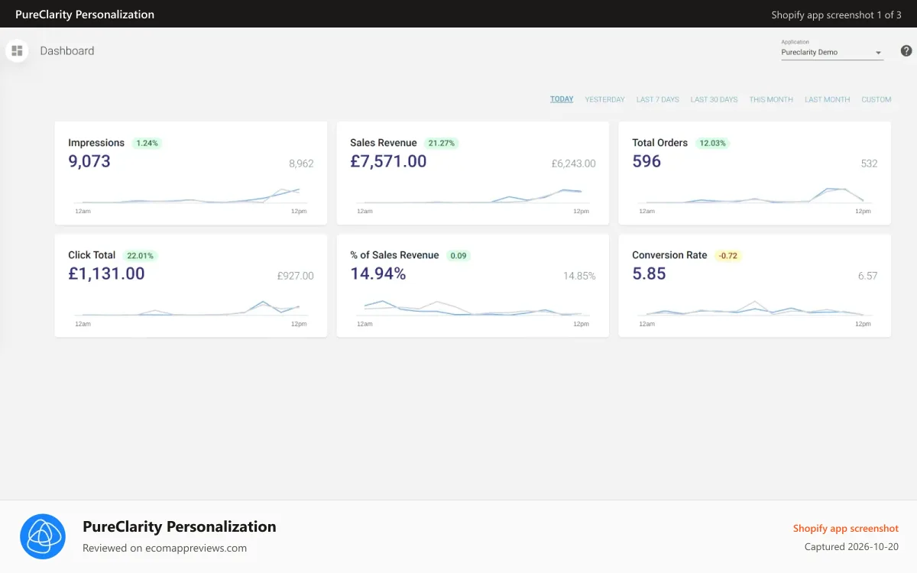Click the Application dropdown arrow
This screenshot has height=573, width=917.
(879, 53)
